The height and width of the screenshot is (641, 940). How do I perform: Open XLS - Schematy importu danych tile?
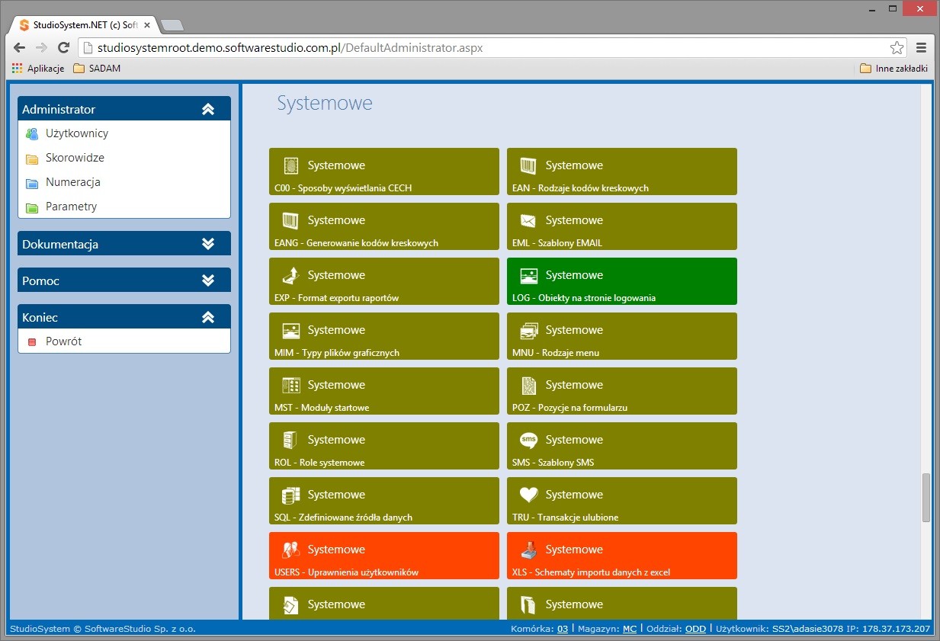coord(622,556)
